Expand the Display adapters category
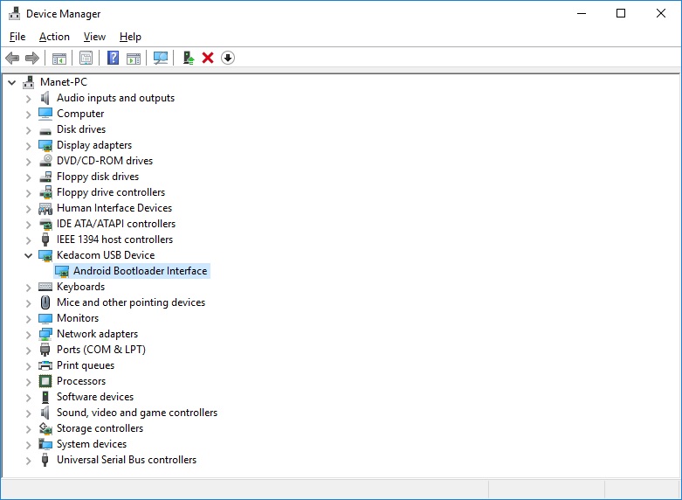This screenshot has height=500, width=682. (28, 145)
